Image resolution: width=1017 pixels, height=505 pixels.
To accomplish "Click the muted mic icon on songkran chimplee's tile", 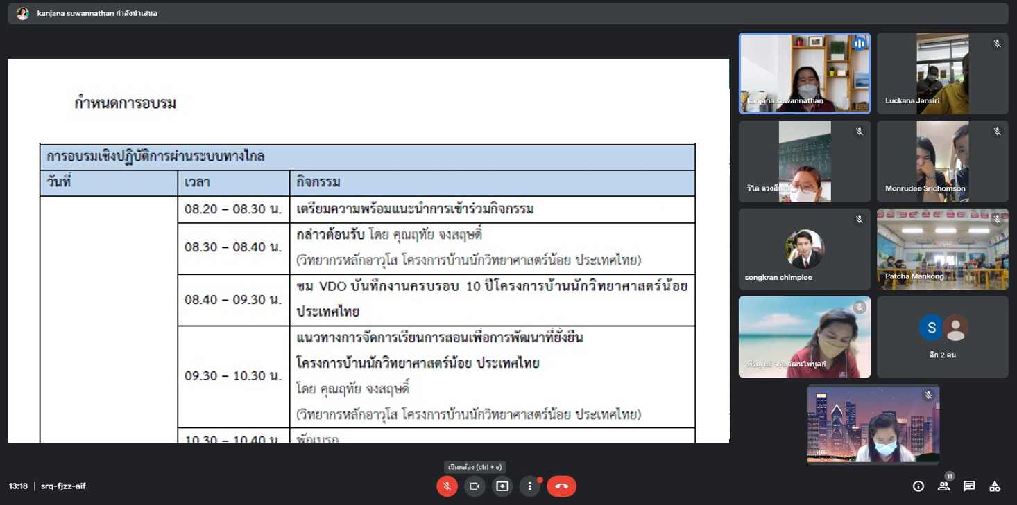I will click(x=859, y=220).
